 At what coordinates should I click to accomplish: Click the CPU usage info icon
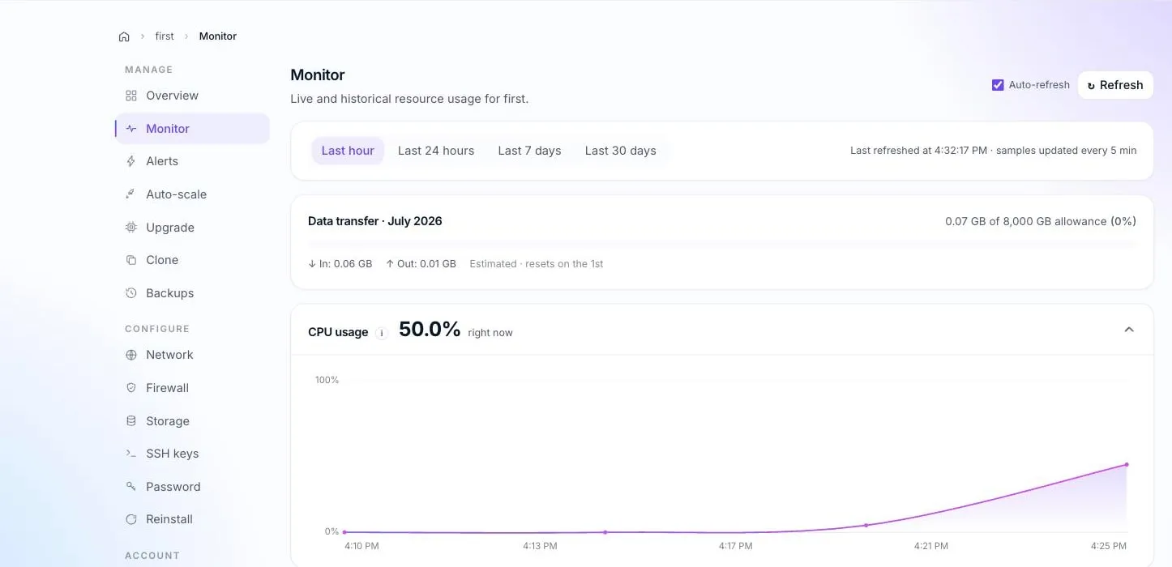381,333
